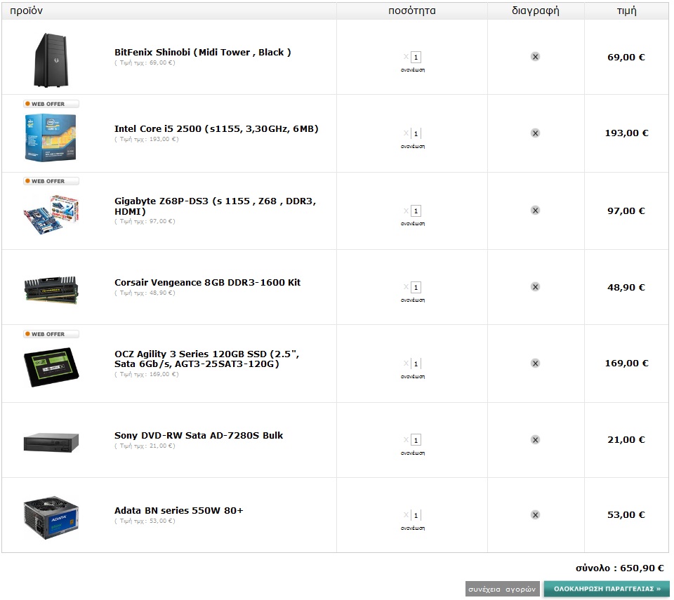Screen dimensions: 674x600
Task: Delete Gigabyte Z68P-DS3 from the cart
Action: (535, 210)
